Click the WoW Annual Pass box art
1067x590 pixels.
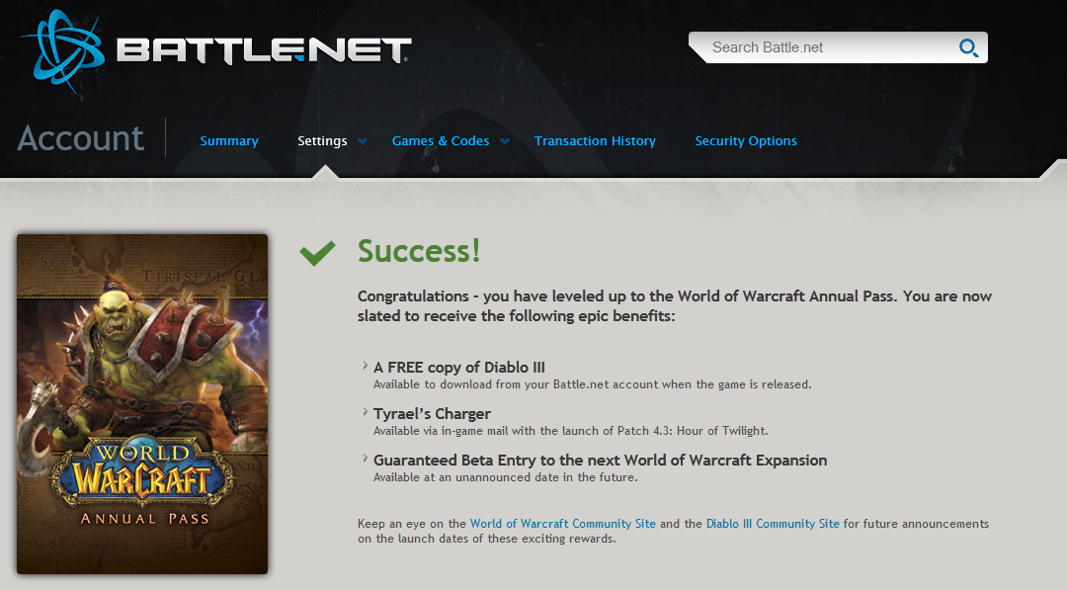pos(142,403)
